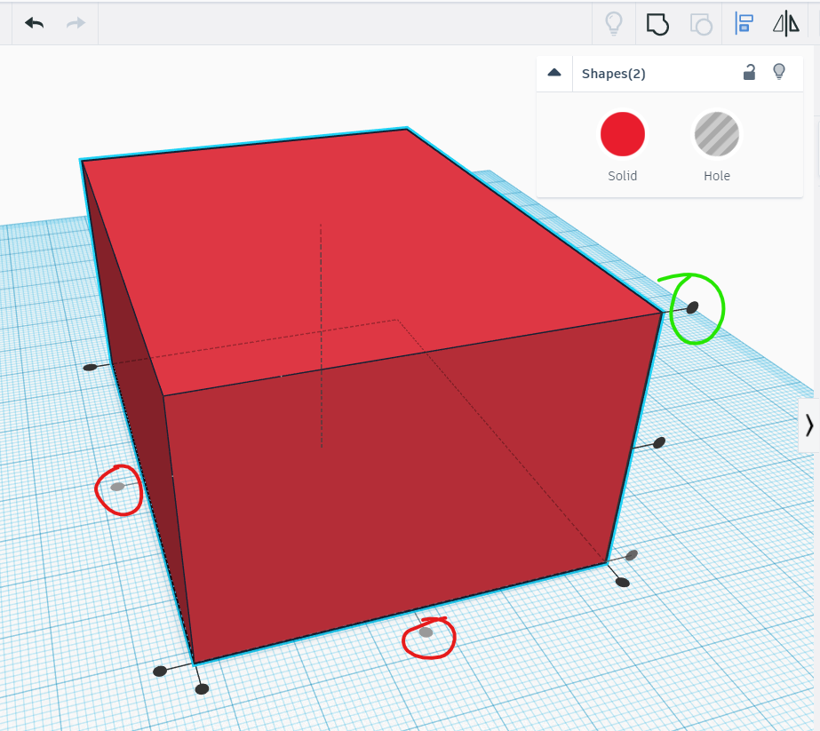Toggle Show All using the toolbar lightbulb
This screenshot has height=731, width=820.
click(x=615, y=24)
